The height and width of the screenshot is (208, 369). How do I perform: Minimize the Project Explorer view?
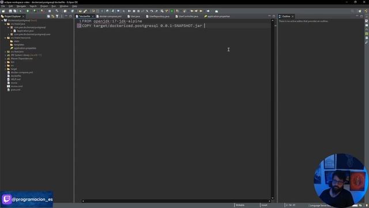click(x=66, y=16)
